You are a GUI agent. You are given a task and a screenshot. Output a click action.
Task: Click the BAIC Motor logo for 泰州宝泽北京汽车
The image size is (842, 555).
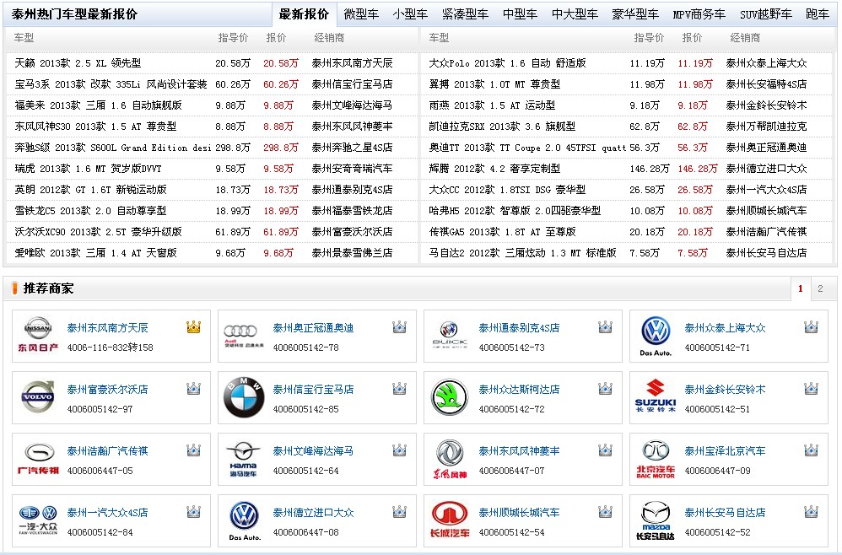coord(656,459)
